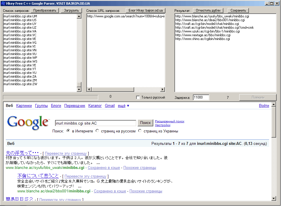
Task: Click 'Перевести эту страницу' for blanche.ac/deai2 result
Action: coord(85,176)
